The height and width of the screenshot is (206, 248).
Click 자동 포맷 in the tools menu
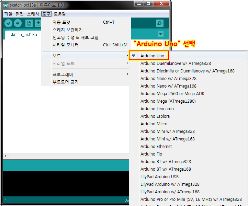(x=61, y=22)
